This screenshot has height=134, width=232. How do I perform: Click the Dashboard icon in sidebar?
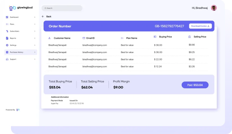click(x=7, y=17)
